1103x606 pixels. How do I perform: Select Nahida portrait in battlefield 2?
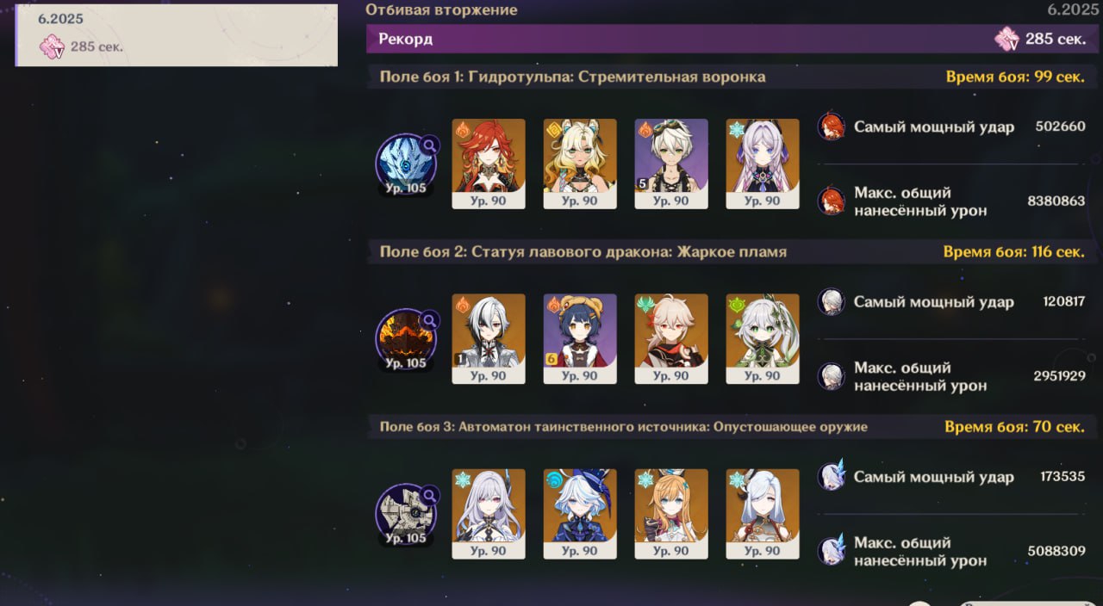pos(763,339)
